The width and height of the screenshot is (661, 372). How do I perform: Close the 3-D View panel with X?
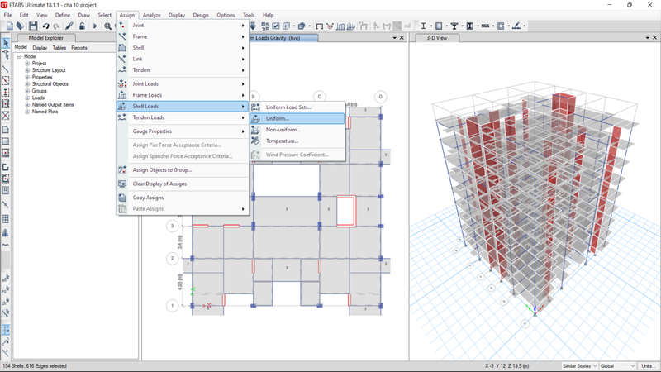tap(654, 38)
